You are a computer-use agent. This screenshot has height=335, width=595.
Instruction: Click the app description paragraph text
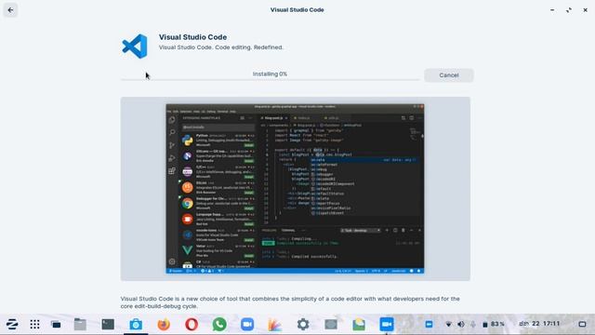point(290,302)
